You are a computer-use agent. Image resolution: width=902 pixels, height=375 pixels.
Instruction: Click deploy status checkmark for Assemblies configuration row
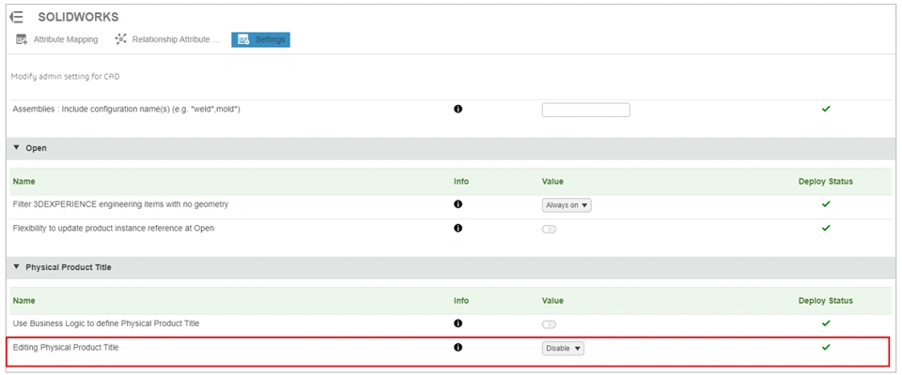point(826,110)
